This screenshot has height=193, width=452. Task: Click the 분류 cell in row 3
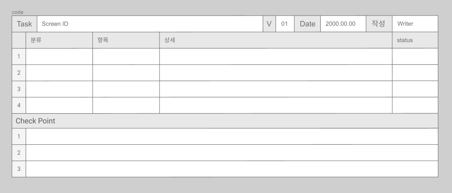59,89
